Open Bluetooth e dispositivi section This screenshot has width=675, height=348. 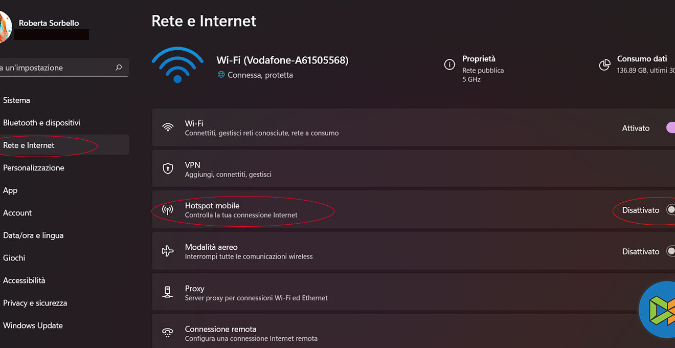41,123
